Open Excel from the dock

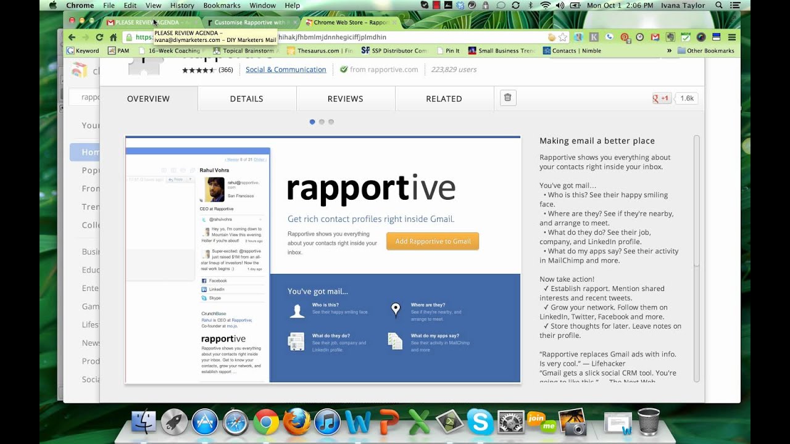click(x=419, y=422)
